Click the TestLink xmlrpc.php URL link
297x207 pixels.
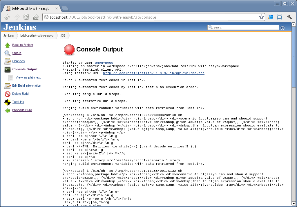153,73
